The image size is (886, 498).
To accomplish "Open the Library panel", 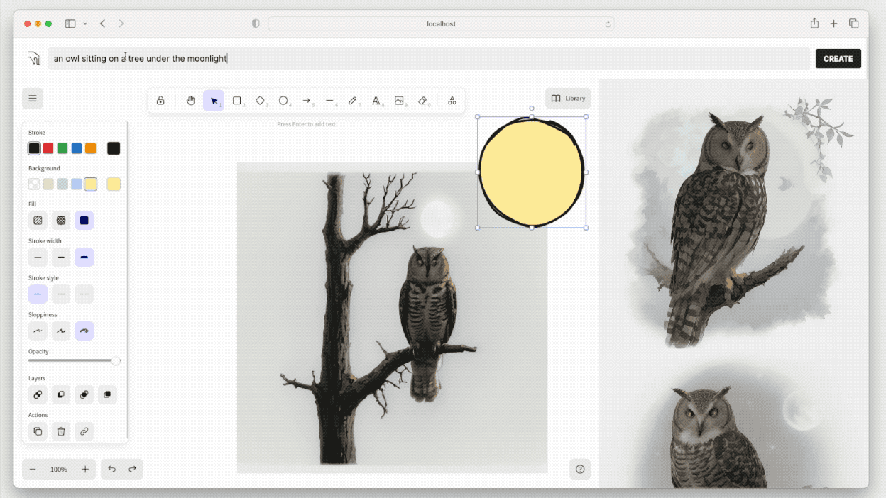I will [568, 99].
